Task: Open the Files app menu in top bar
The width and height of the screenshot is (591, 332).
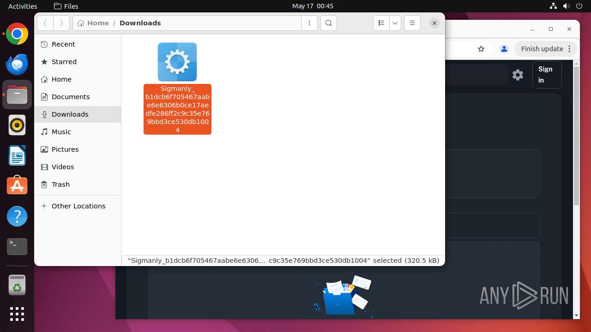Action: (66, 6)
